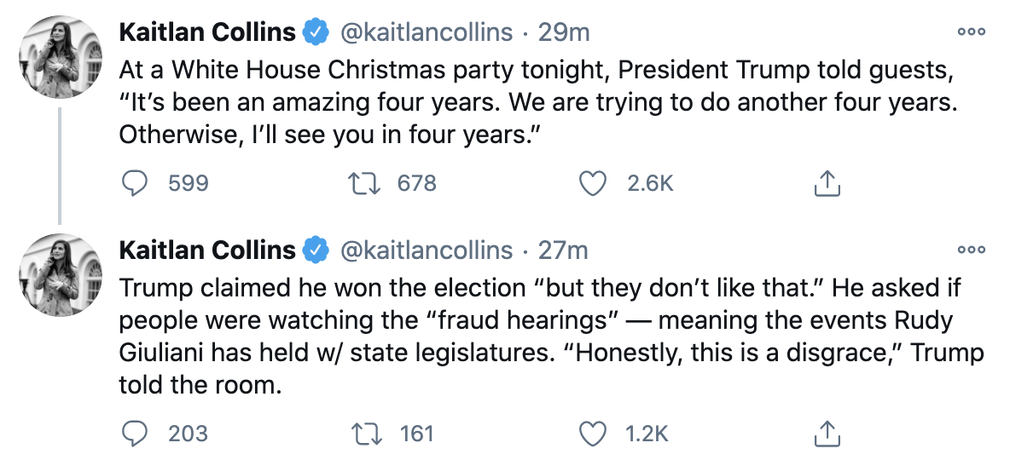
Task: Open more options menu on second tweet
Action: (971, 250)
